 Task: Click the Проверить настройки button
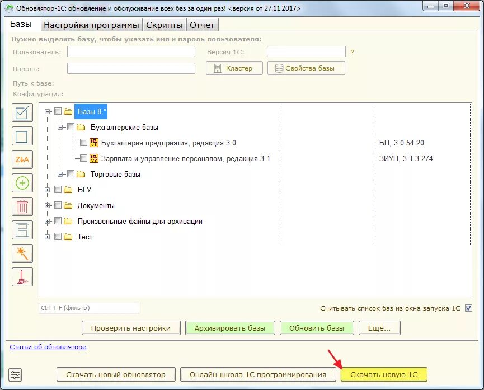(131, 328)
